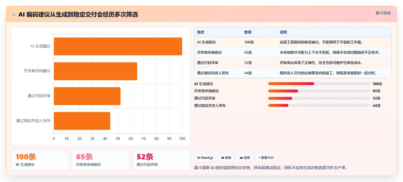403x182 pixels.
Task: Click the AI 生成建议 progress bar
Action: (x=319, y=84)
